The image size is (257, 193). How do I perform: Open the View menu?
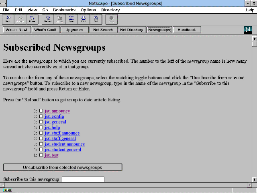[32, 10]
